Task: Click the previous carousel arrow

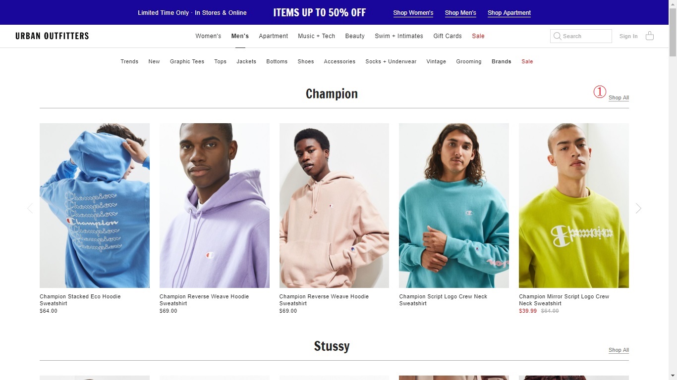Action: coord(30,208)
